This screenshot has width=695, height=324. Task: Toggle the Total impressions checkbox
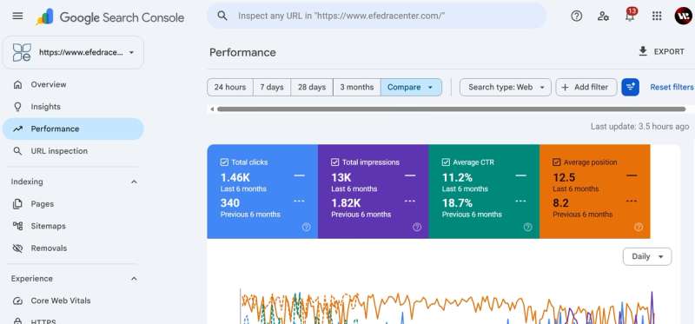click(335, 162)
